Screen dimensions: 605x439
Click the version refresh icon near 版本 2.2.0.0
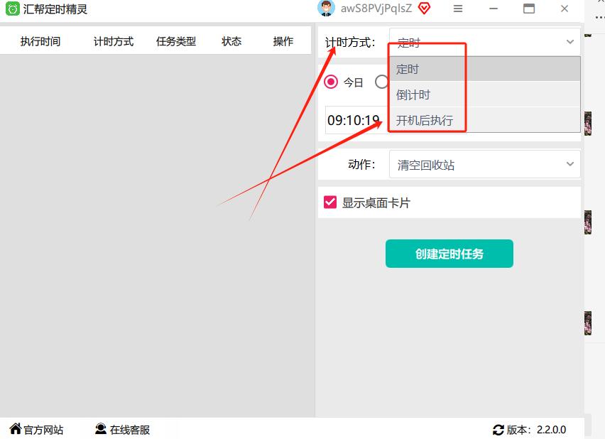tap(498, 429)
